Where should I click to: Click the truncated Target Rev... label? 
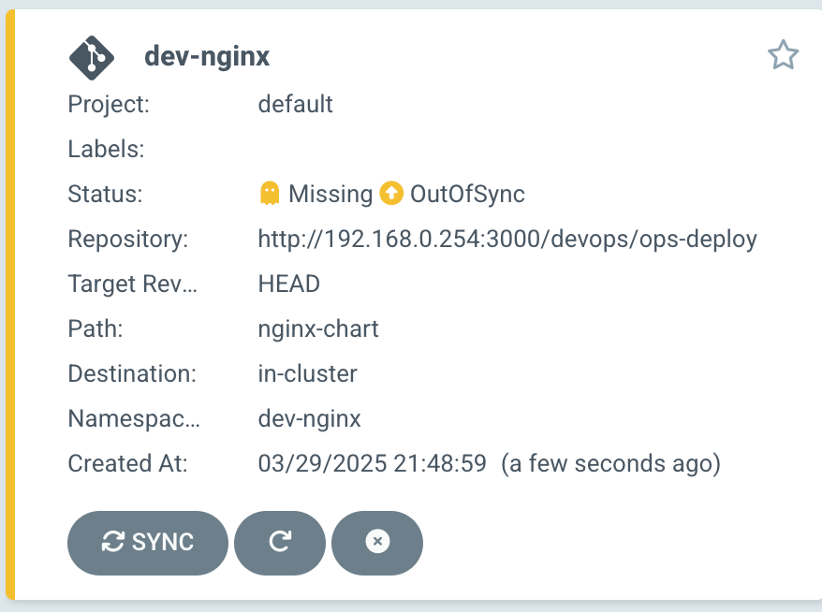pos(133,284)
